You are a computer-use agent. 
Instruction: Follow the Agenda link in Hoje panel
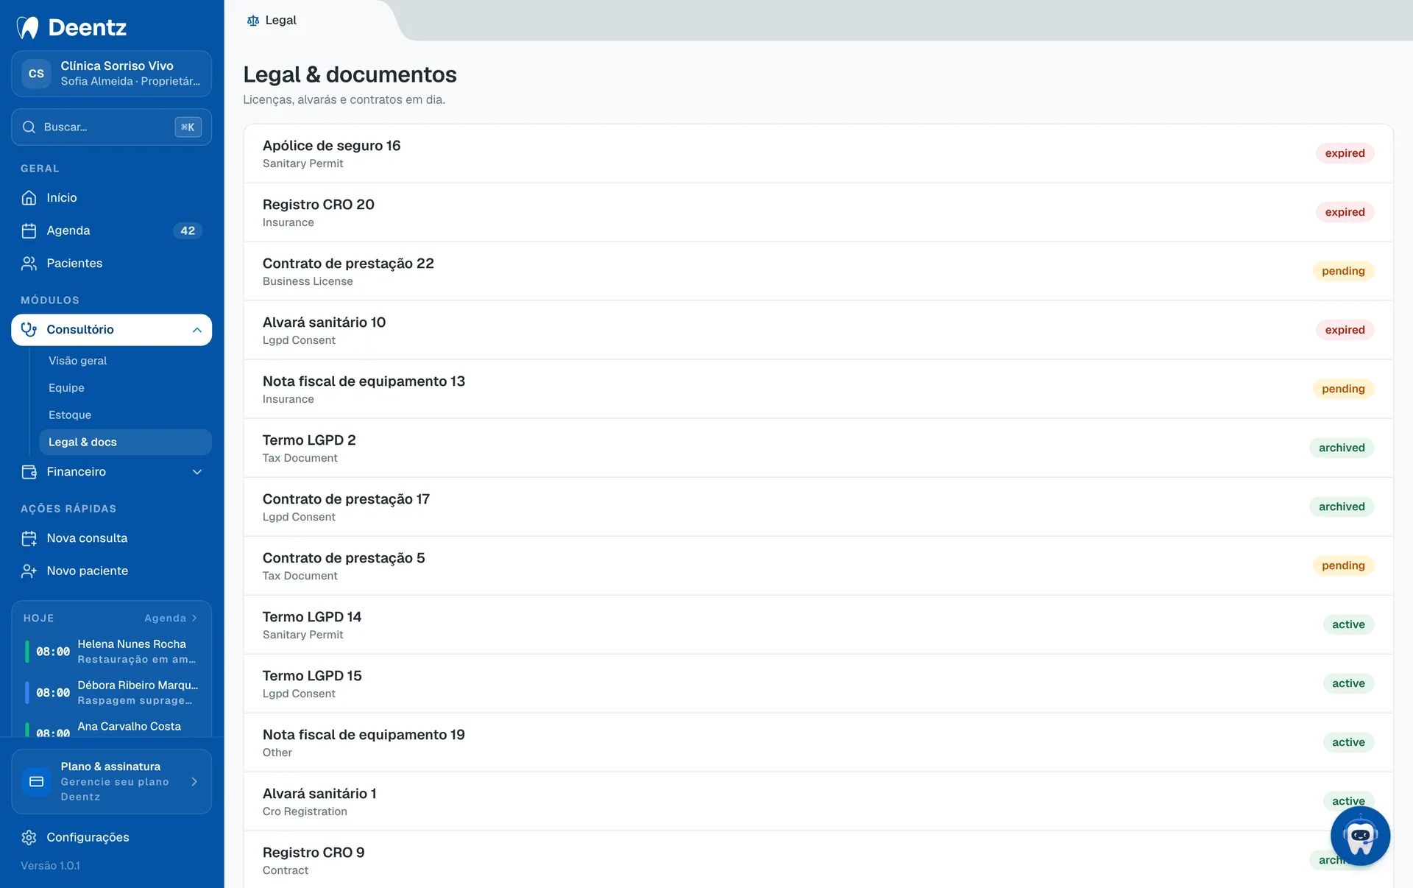point(171,618)
